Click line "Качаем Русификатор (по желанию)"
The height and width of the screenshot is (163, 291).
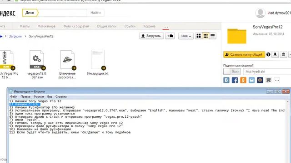[x=42, y=107]
